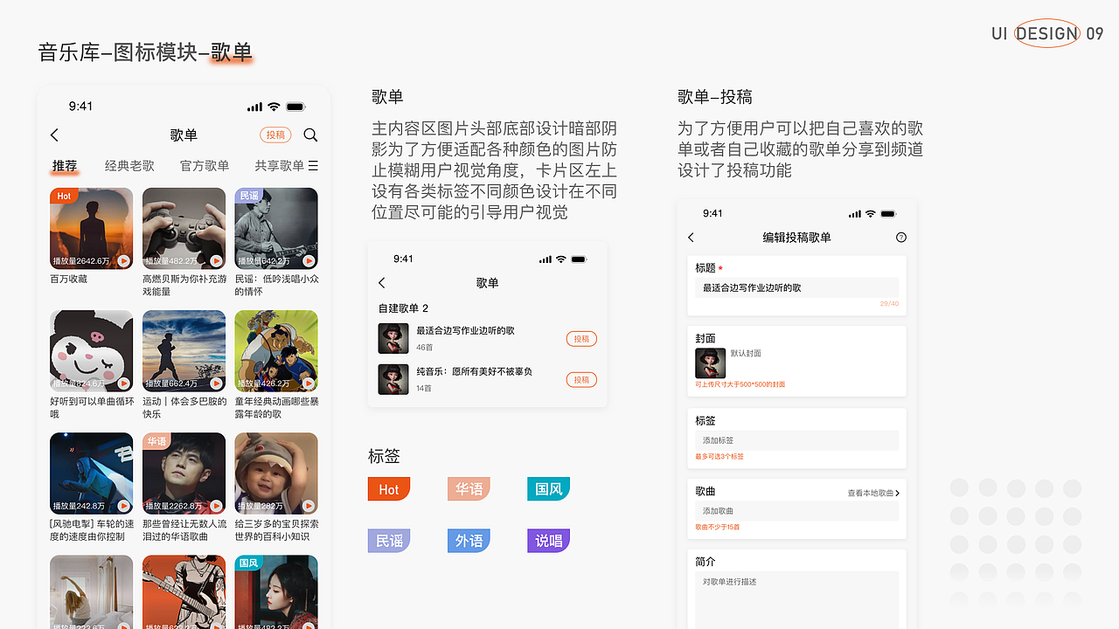Screen dimensions: 1119x629
Task: Switch to the 经典老歌 tab
Action: coord(129,165)
